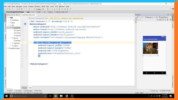Open the Build Variants side panel tab
The width and height of the screenshot is (178, 100).
[x=5, y=72]
